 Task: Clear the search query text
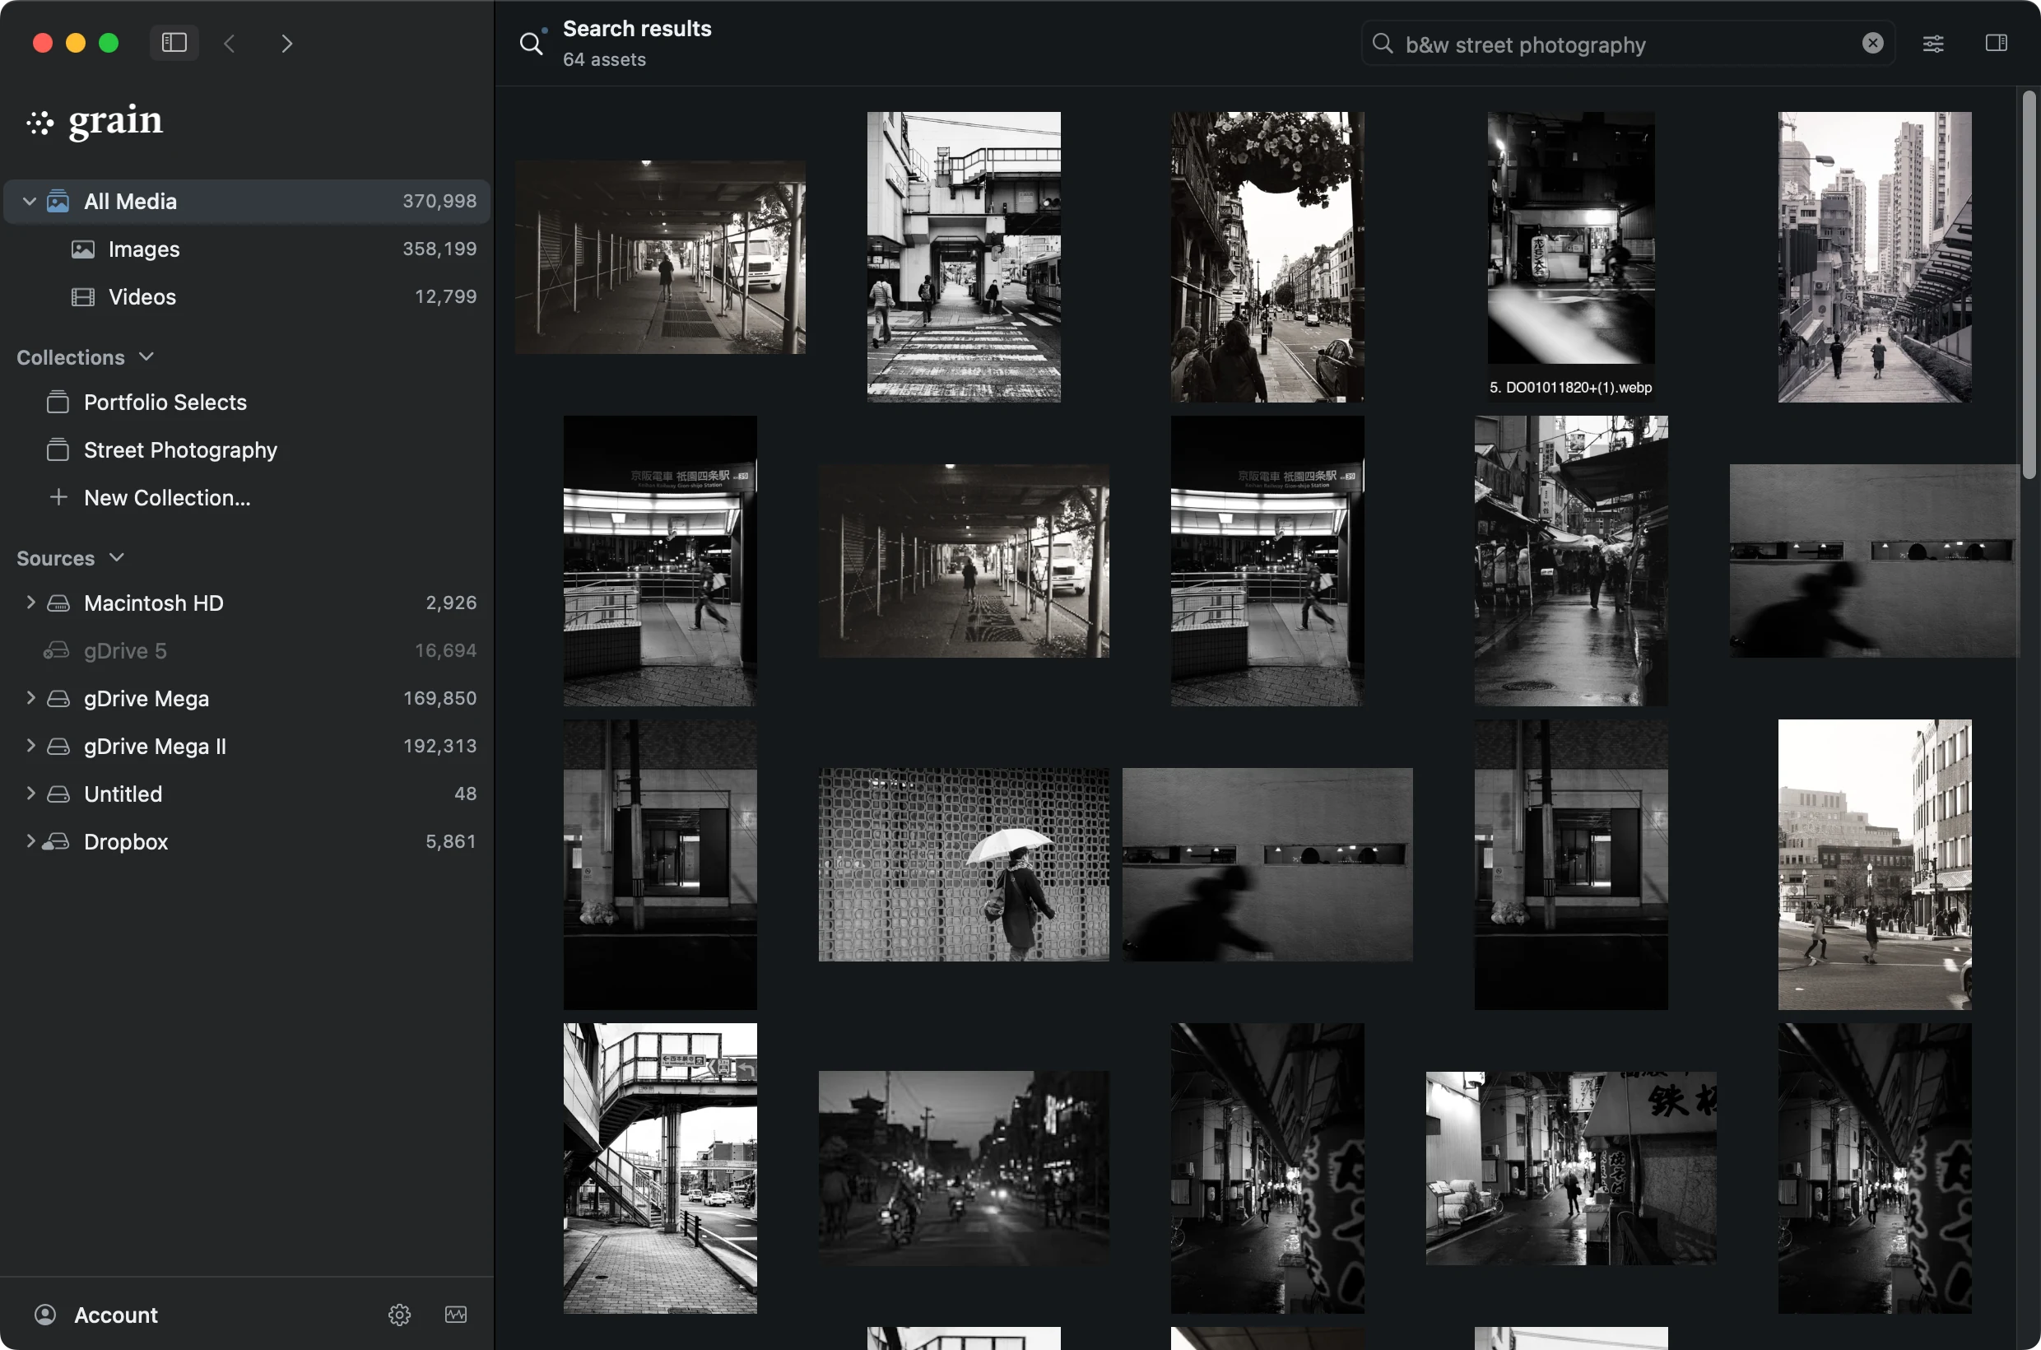click(x=1872, y=43)
